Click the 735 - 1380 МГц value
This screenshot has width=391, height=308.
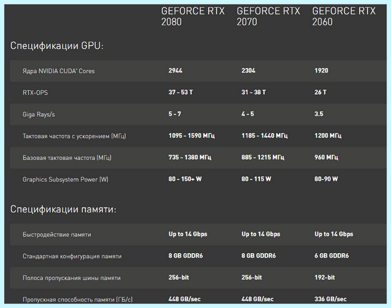[190, 157]
